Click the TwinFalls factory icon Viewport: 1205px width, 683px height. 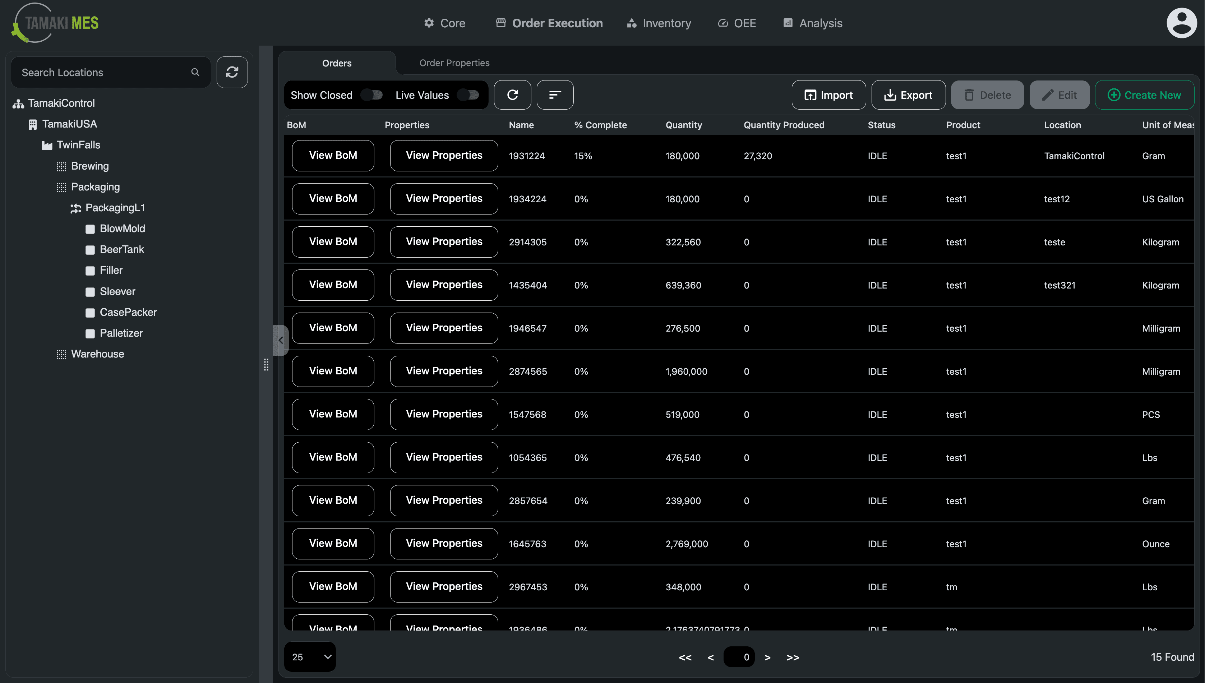point(47,146)
